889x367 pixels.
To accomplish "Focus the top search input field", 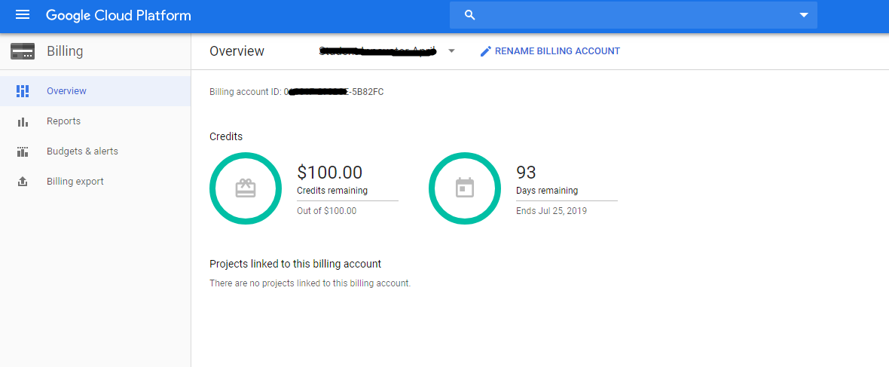I will (x=634, y=15).
